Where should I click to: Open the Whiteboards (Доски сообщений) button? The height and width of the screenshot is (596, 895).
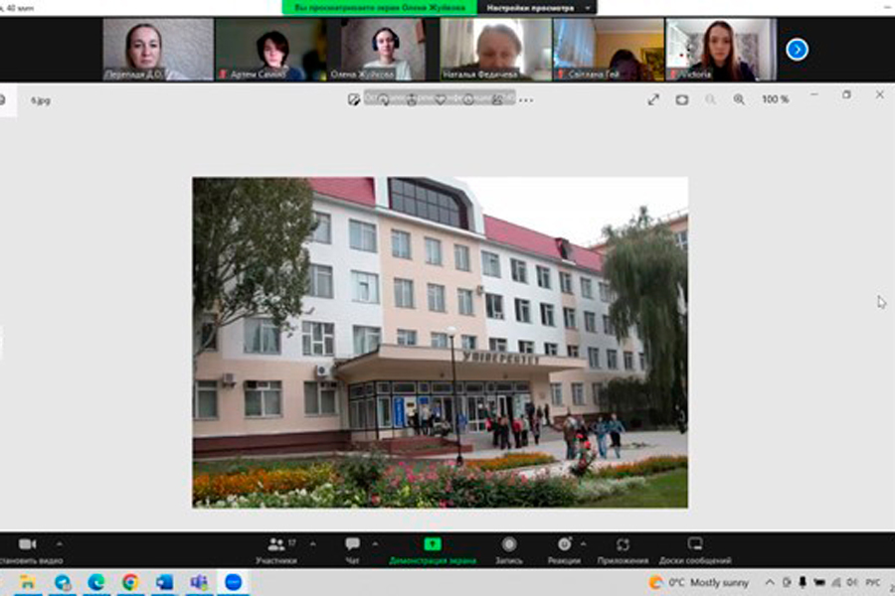click(x=694, y=549)
